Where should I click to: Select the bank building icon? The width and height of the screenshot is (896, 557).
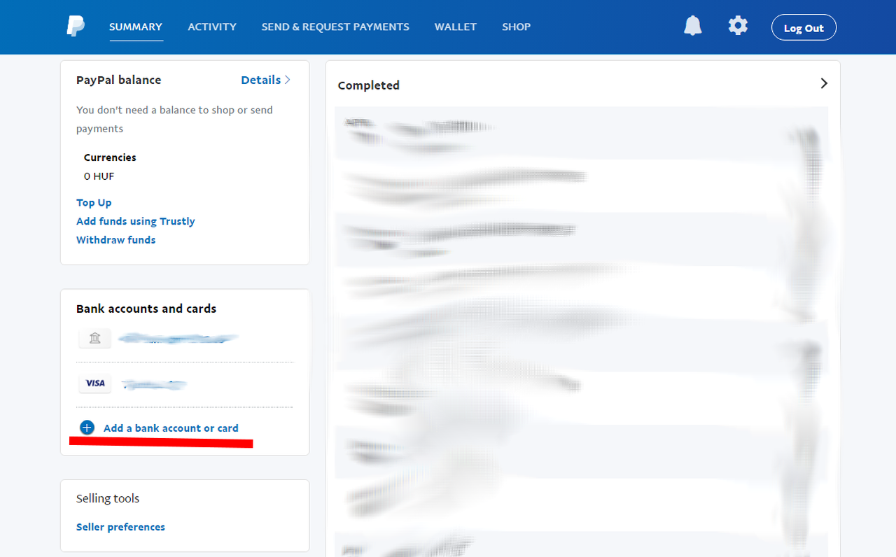[x=95, y=339]
